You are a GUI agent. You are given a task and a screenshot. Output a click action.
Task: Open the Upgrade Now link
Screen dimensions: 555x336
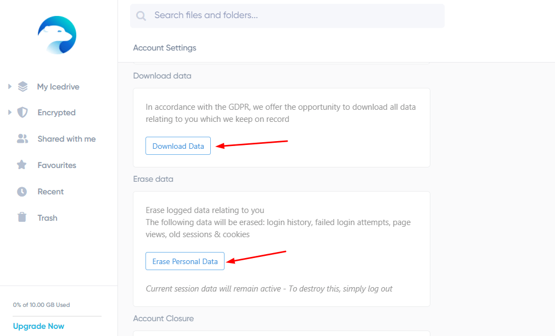38,326
